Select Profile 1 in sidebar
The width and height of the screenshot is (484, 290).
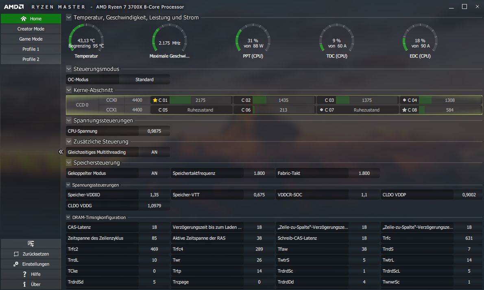click(31, 49)
